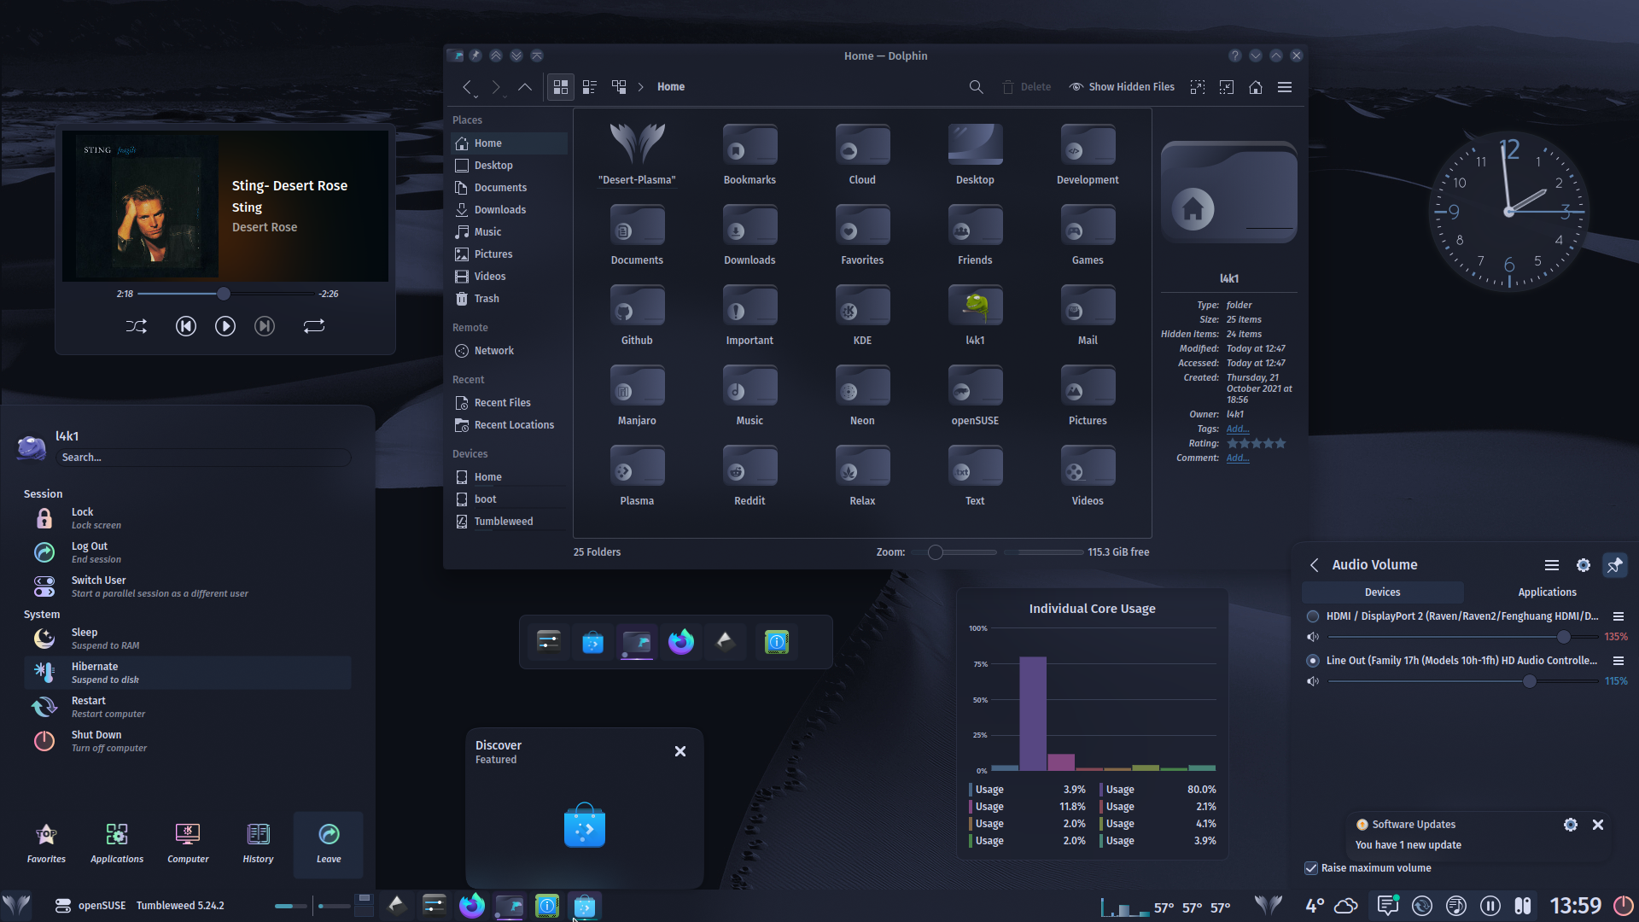
Task: Click the info center icon in dock
Action: tap(777, 642)
